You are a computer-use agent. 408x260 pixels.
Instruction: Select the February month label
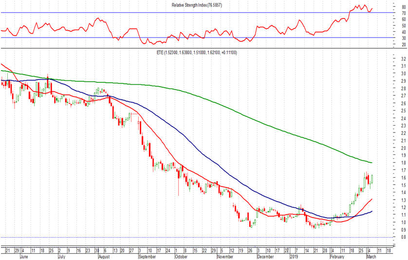coord(337,257)
